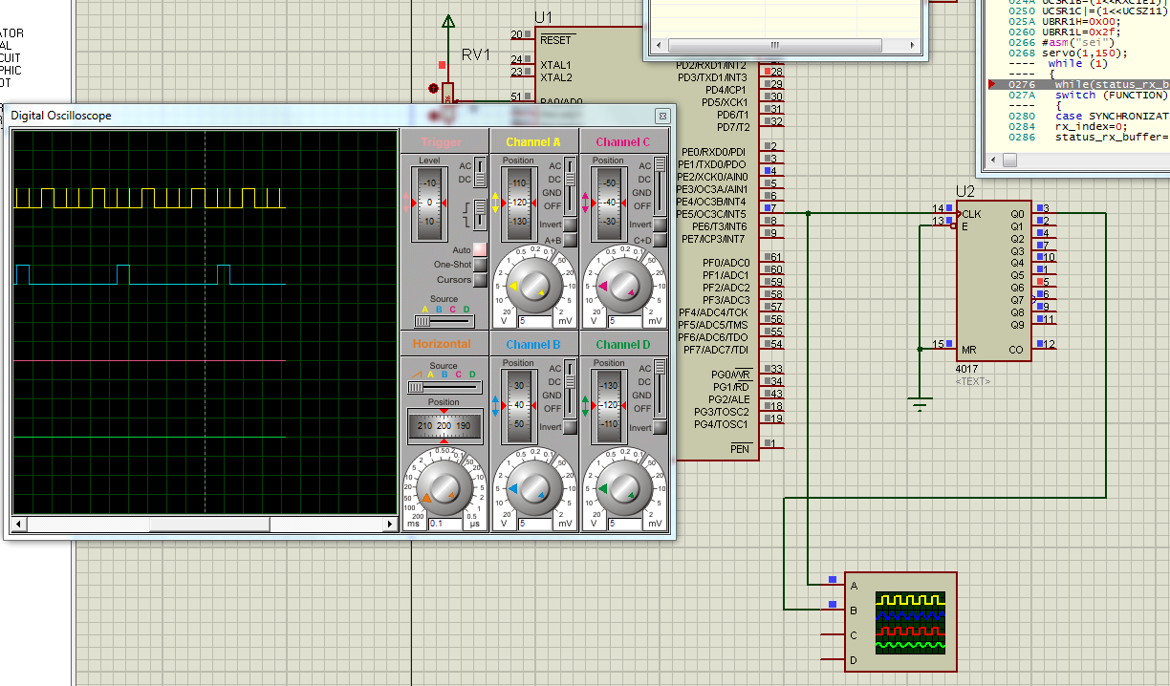Click the Channel A voltage input field
The height and width of the screenshot is (686, 1170).
[x=535, y=321]
